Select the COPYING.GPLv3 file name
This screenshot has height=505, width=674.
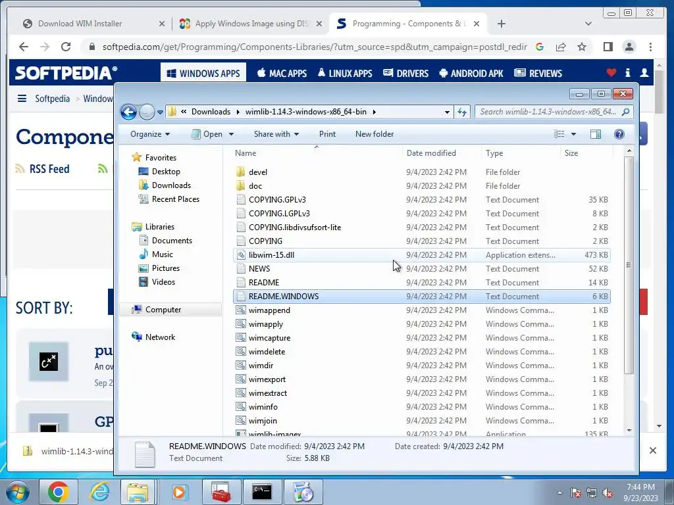click(x=277, y=200)
